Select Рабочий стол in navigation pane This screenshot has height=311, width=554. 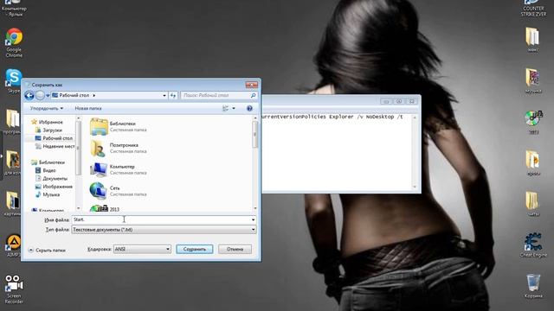click(54, 138)
